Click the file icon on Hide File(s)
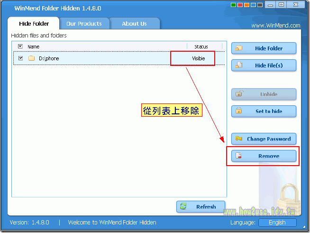The image size is (310, 233). pos(239,65)
